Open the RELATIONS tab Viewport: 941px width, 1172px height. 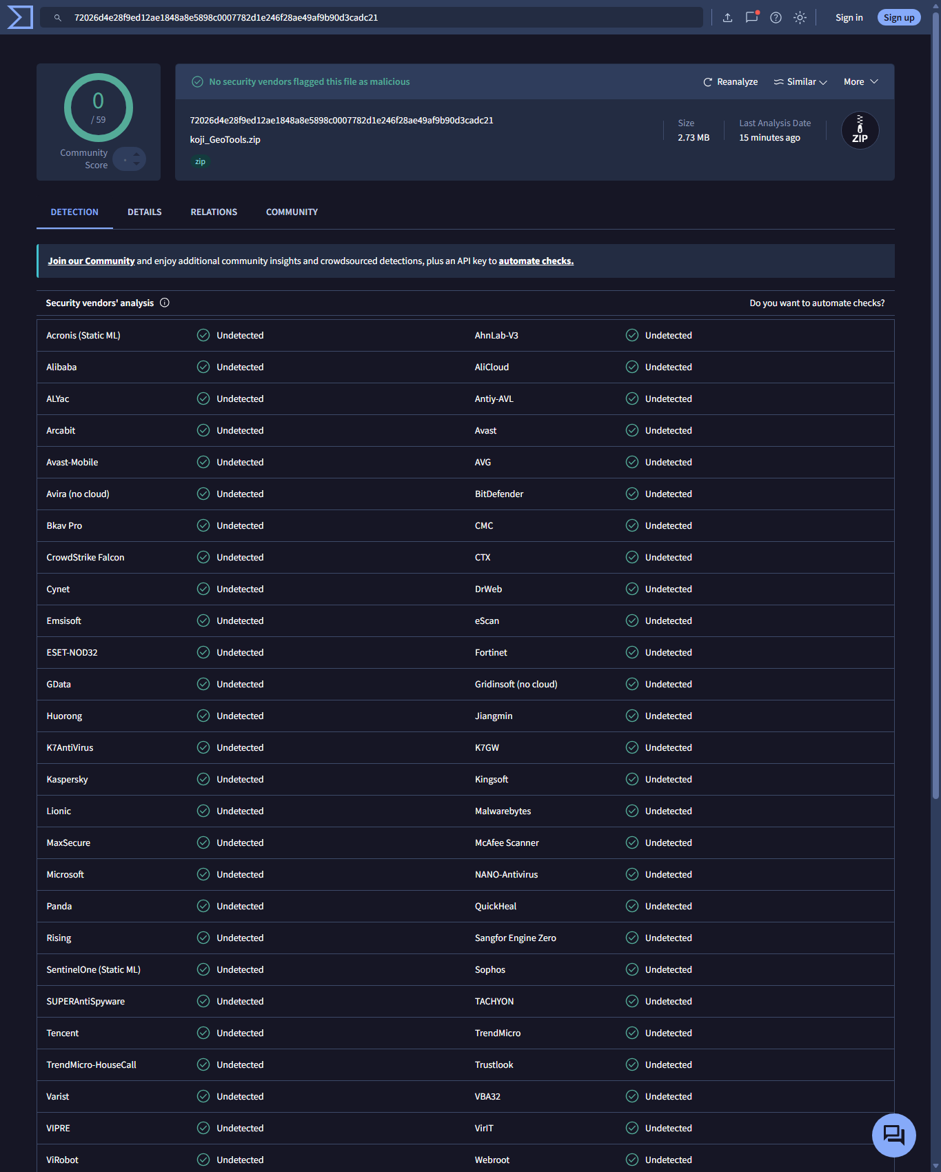tap(214, 212)
